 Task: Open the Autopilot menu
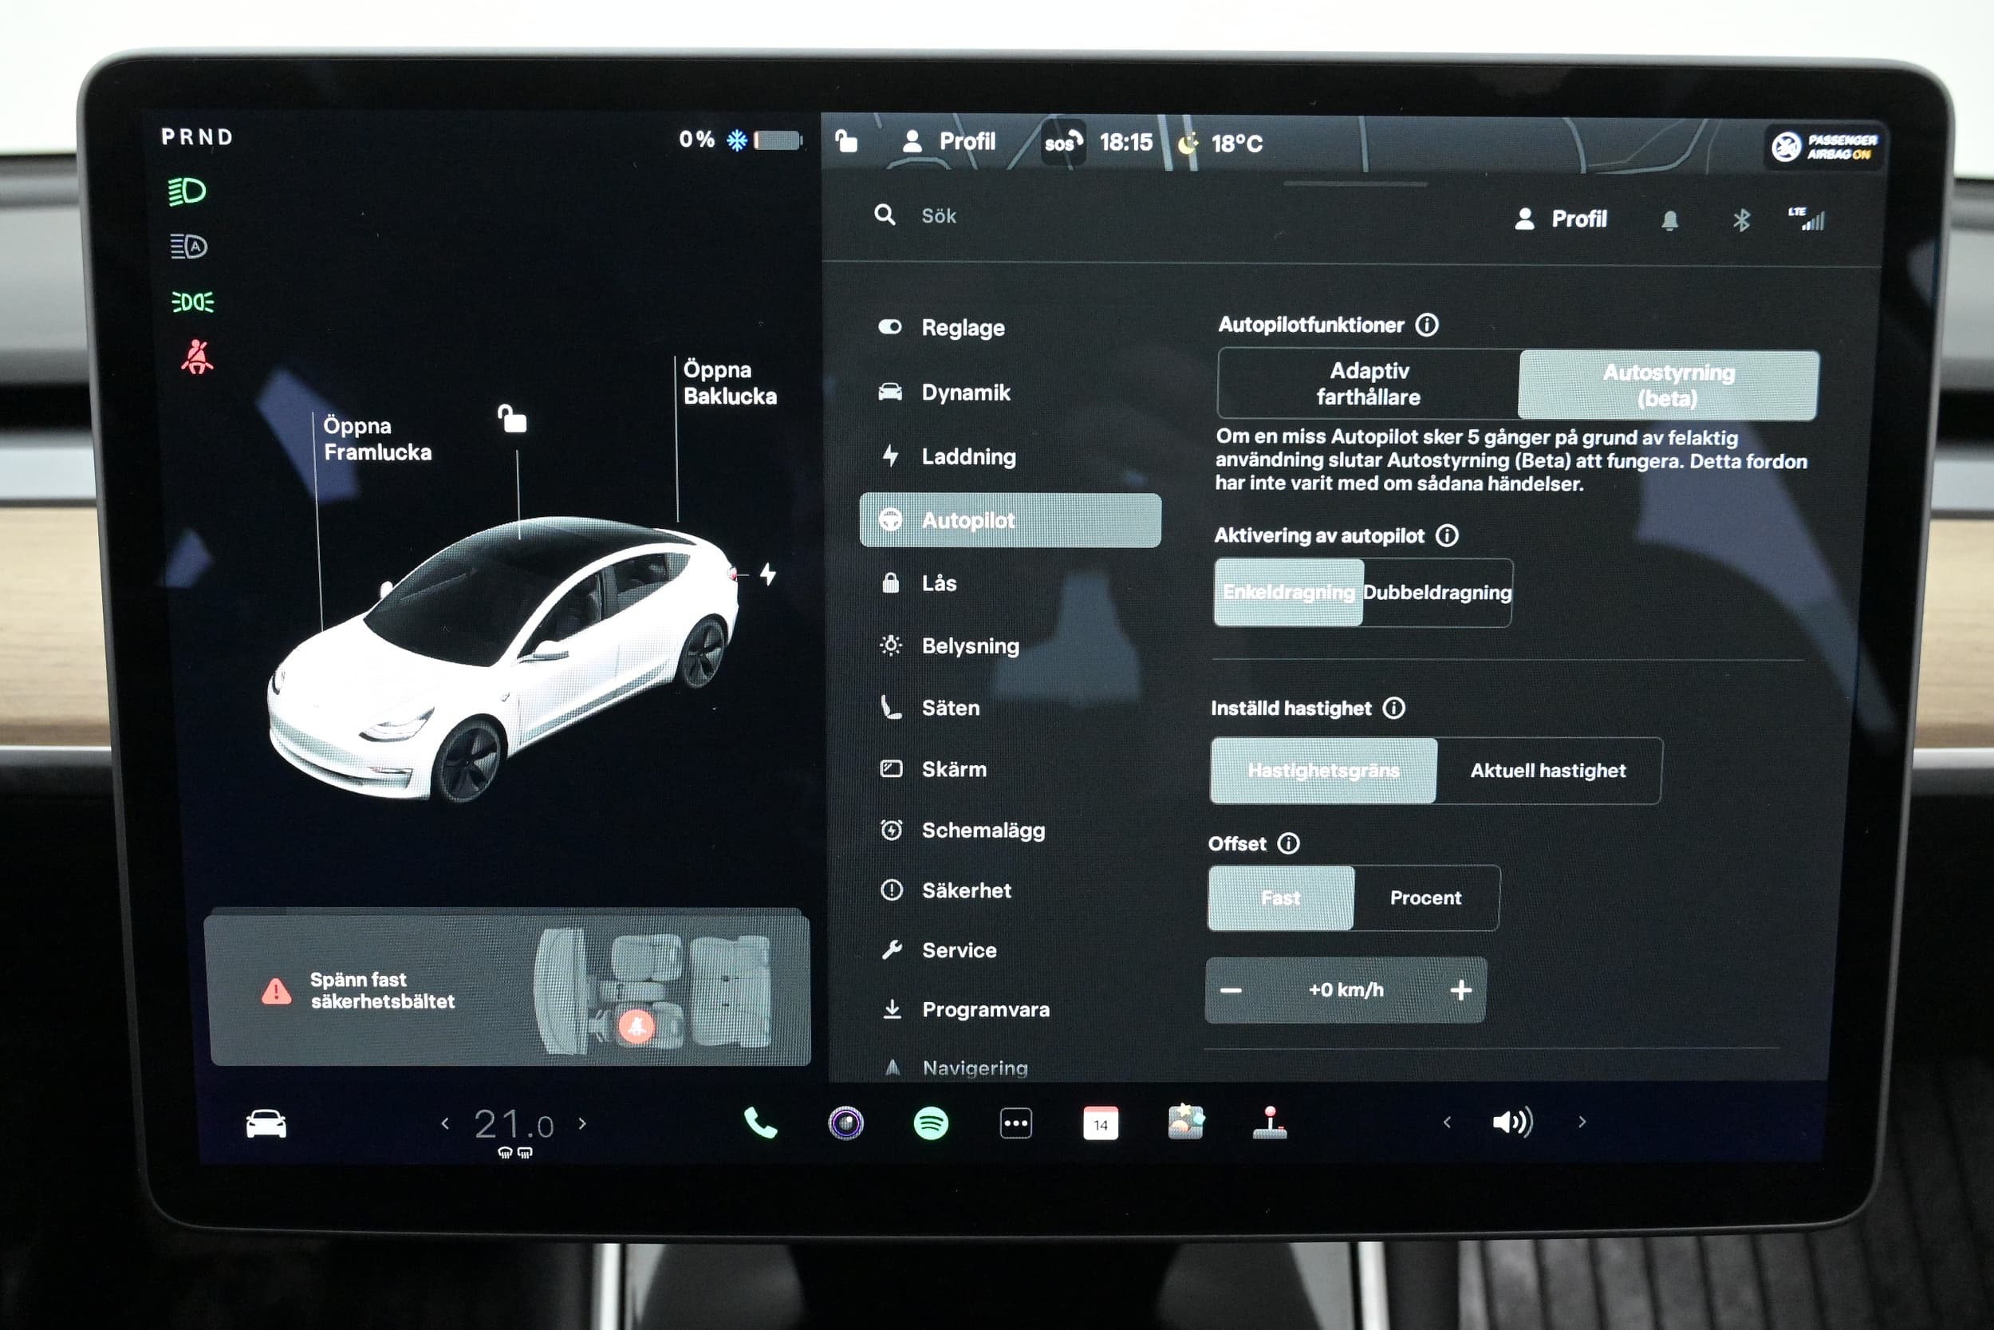coord(1010,520)
